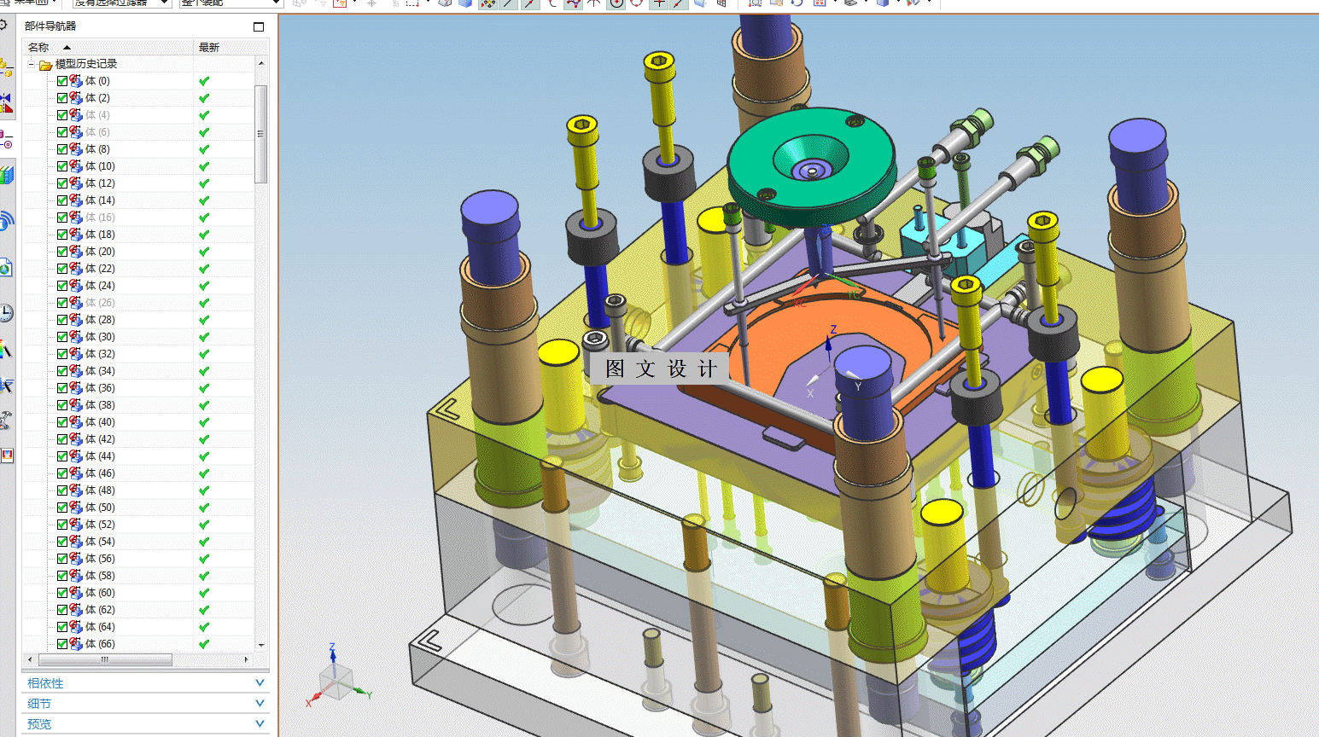Click the body feature icon of 体 (40)
The width and height of the screenshot is (1319, 737).
[x=77, y=422]
